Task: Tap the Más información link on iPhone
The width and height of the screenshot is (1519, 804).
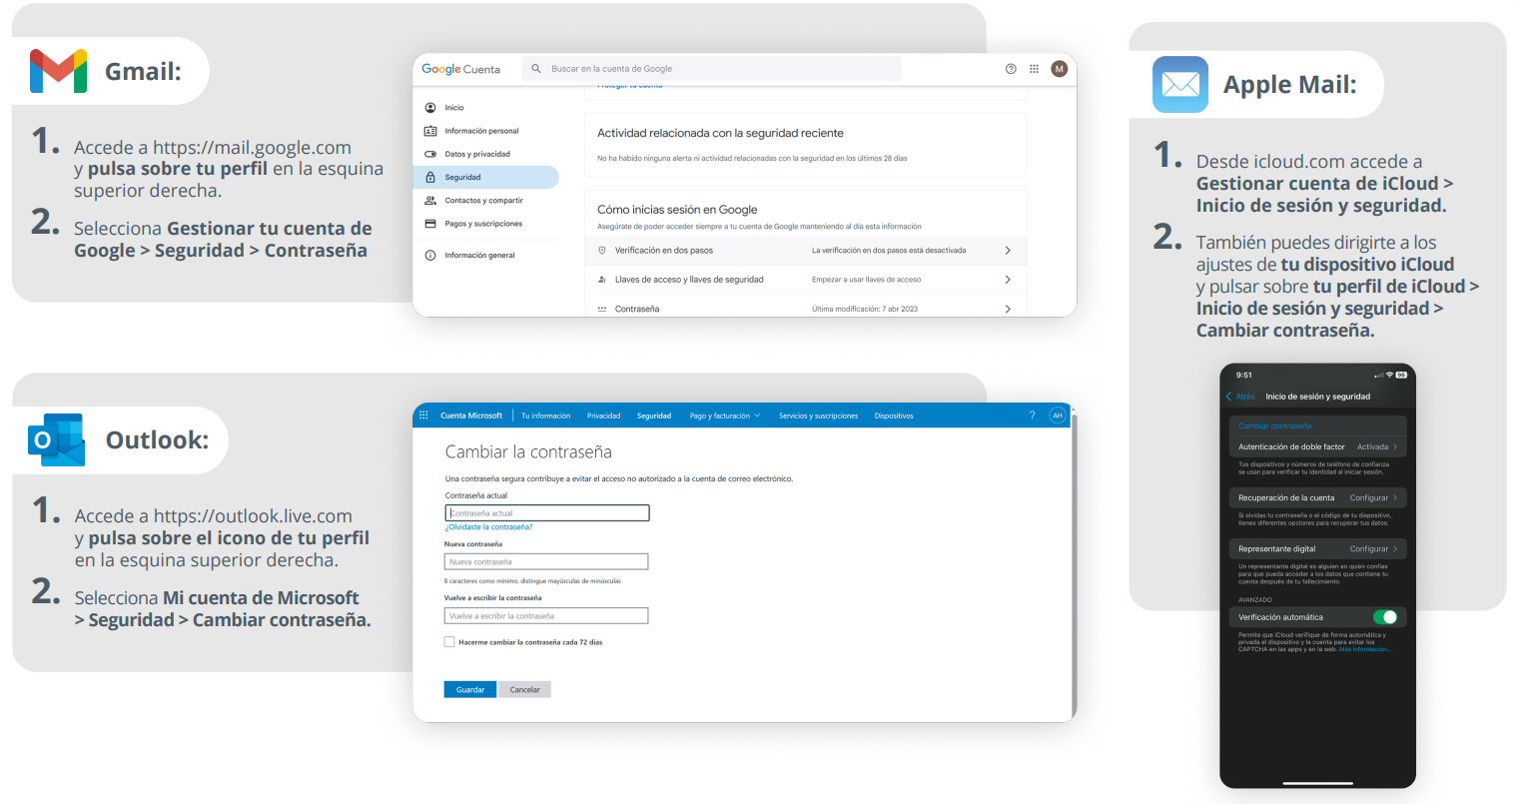Action: (1364, 649)
